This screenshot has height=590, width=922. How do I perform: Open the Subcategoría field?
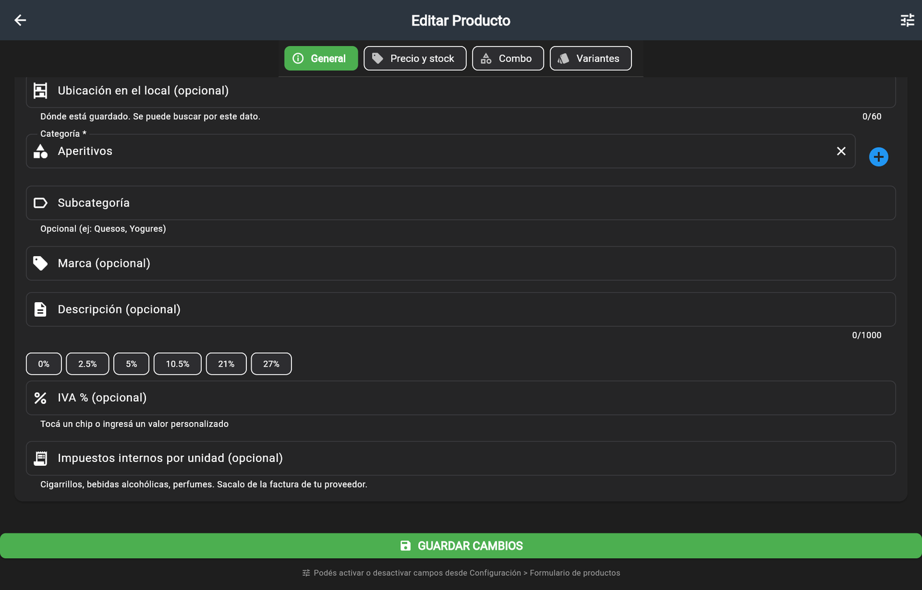pos(460,203)
